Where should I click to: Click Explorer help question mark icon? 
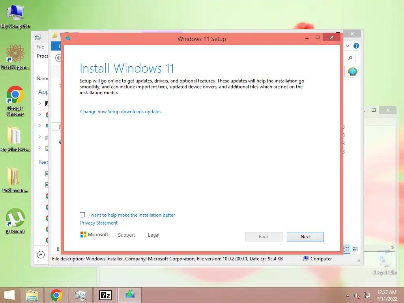356,46
